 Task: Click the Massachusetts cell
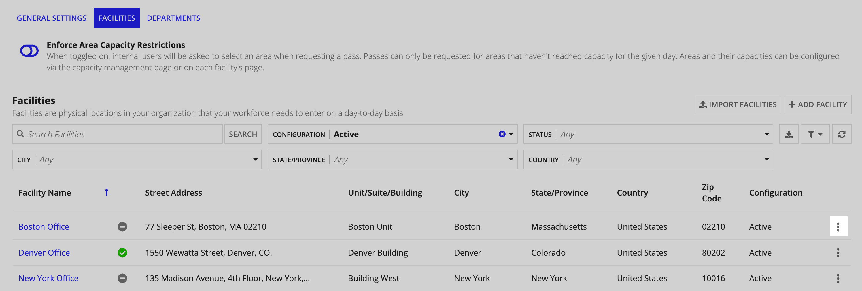559,227
